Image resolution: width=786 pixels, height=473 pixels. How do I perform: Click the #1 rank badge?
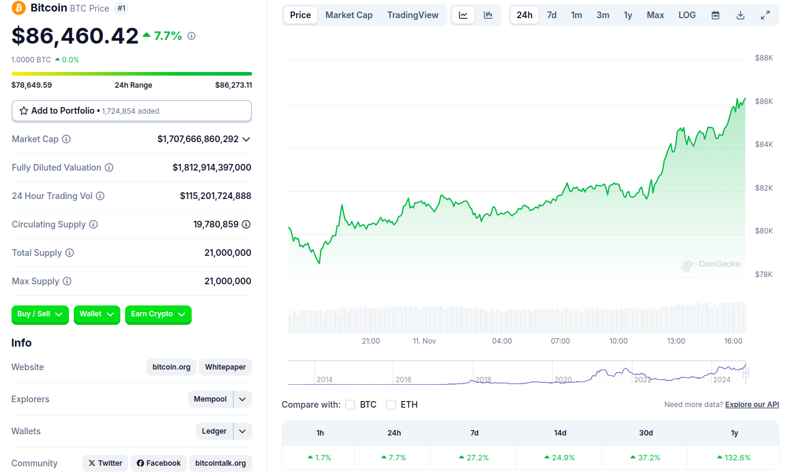click(x=121, y=8)
